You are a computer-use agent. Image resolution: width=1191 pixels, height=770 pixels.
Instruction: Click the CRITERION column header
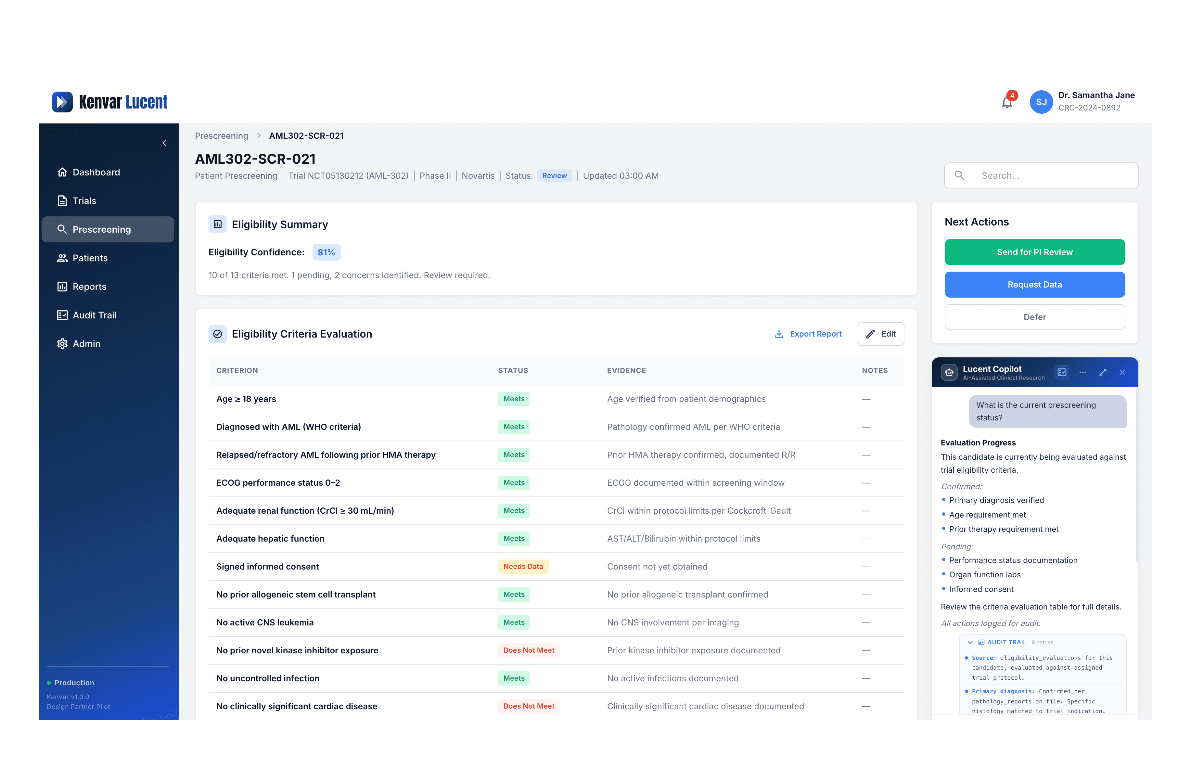click(x=237, y=370)
